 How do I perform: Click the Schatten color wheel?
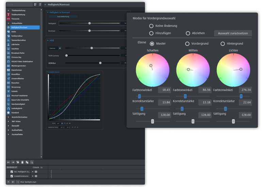coord(152,70)
